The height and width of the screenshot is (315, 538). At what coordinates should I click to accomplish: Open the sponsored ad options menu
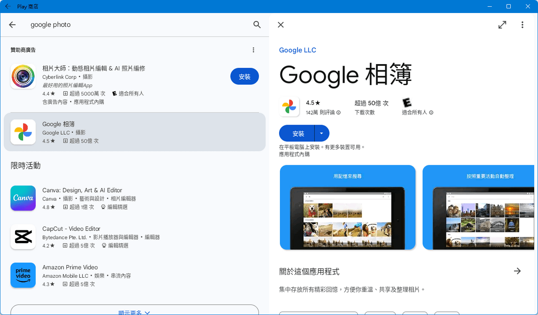pos(253,50)
